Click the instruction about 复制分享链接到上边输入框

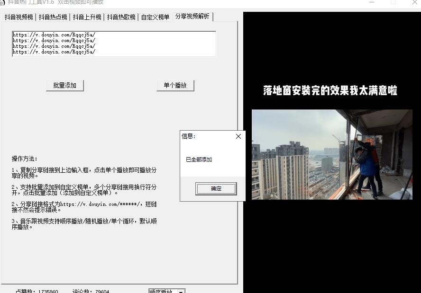point(84,173)
